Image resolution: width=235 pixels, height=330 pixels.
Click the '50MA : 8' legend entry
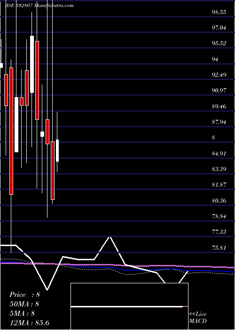click(24, 304)
